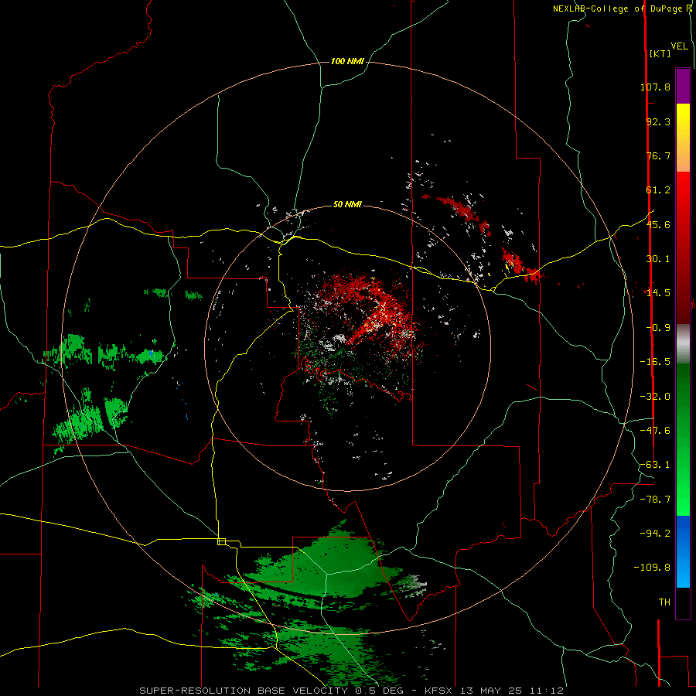This screenshot has width=696, height=696.
Task: Click the small yellow square road marker
Action: (x=221, y=541)
